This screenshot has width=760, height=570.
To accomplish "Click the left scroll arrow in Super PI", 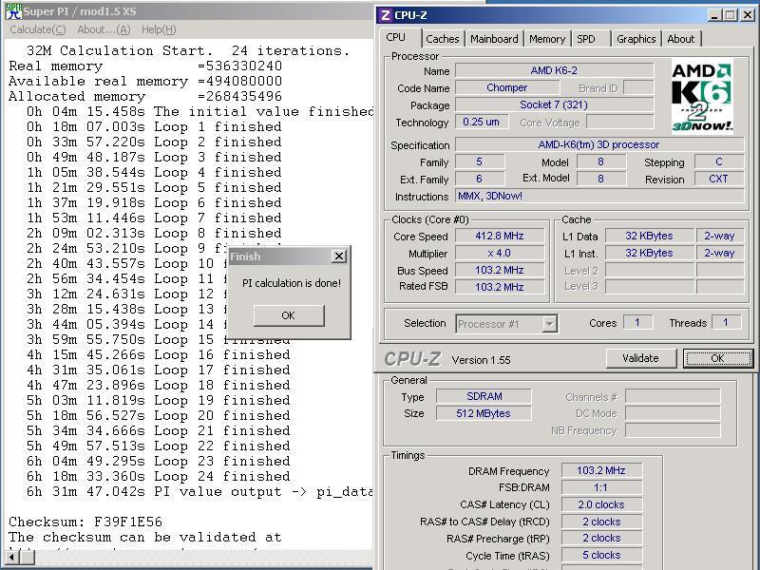I will [10, 557].
